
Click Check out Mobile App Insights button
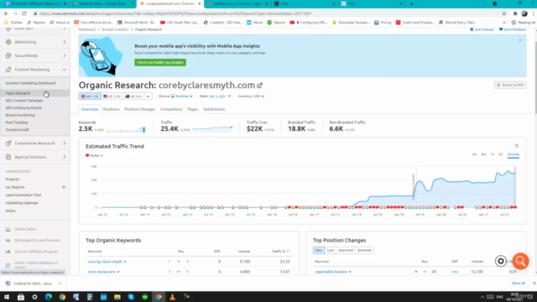(160, 62)
